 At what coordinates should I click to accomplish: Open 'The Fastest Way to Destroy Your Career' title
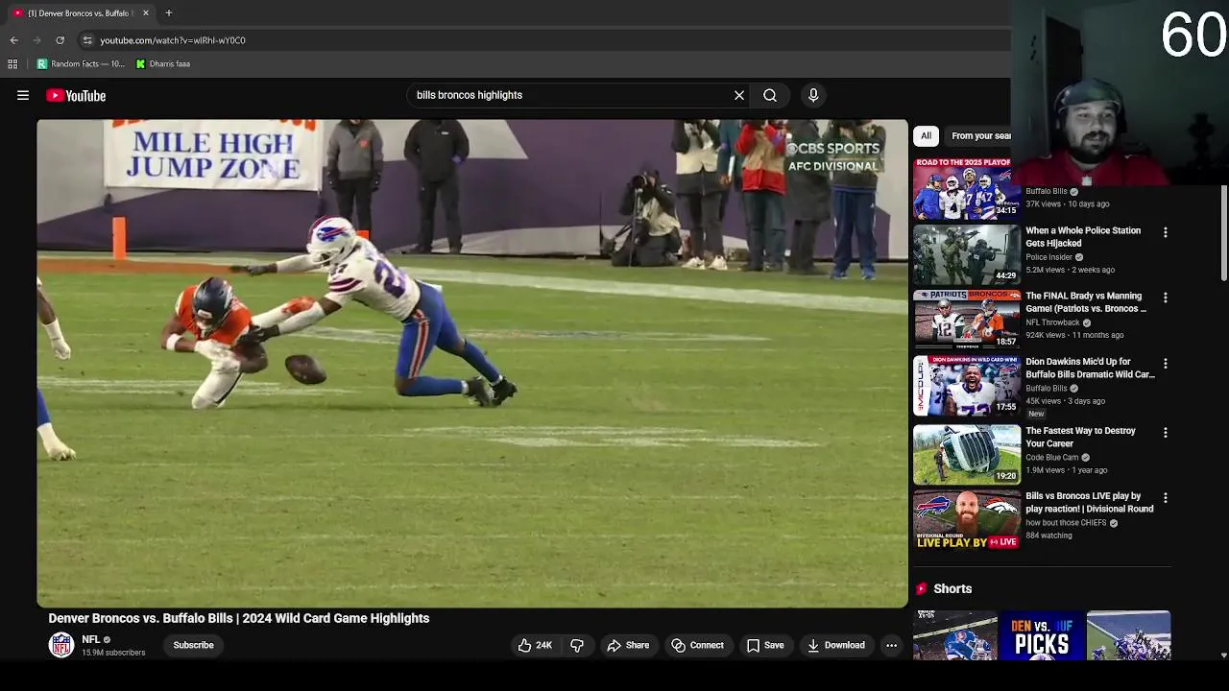point(1080,437)
